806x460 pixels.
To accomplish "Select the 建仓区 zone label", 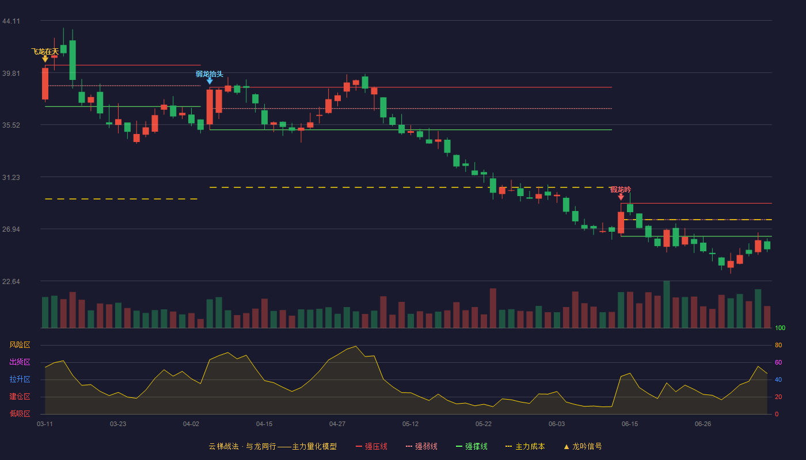I will [x=20, y=397].
